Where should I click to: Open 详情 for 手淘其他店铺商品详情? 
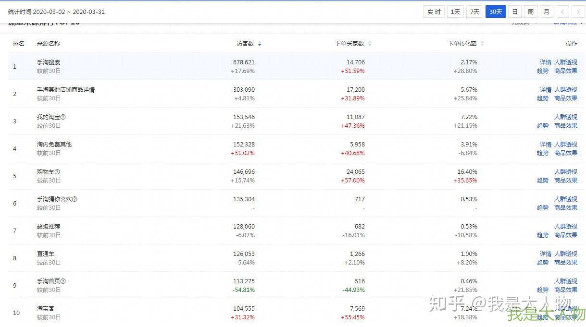546,90
